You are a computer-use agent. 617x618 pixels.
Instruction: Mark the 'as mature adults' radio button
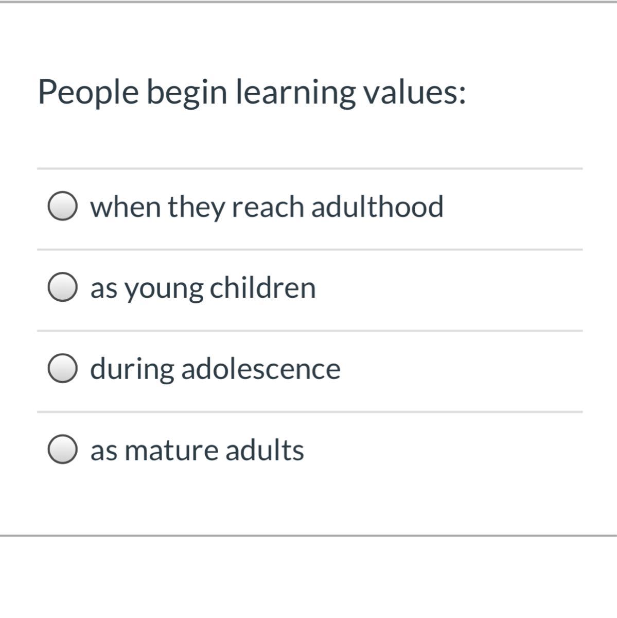click(63, 450)
